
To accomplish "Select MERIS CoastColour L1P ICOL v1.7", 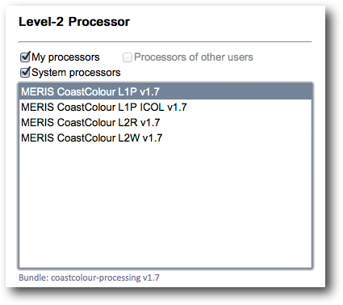I will tap(165, 108).
